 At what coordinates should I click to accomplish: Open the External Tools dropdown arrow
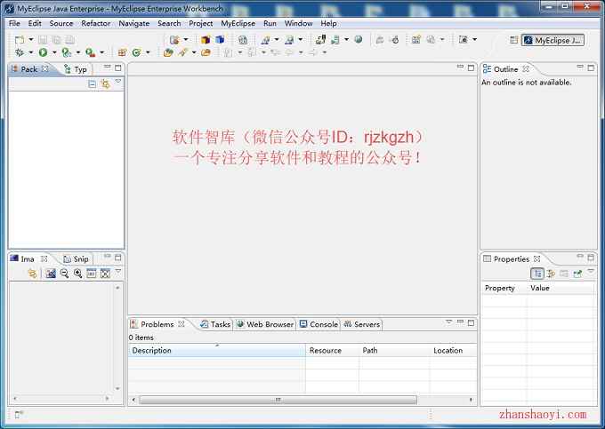[101, 52]
